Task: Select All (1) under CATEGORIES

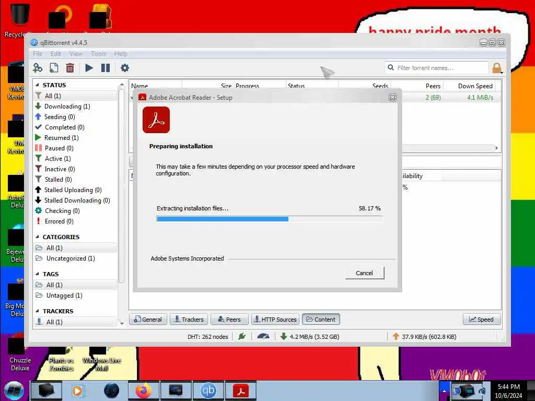Action: tap(75, 248)
